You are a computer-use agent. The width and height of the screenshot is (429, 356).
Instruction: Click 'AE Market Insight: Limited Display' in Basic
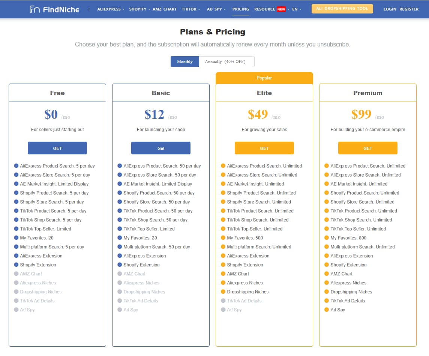[x=158, y=184]
